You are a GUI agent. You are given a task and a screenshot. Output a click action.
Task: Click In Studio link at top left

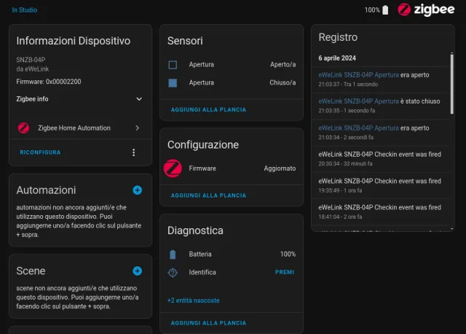[25, 10]
